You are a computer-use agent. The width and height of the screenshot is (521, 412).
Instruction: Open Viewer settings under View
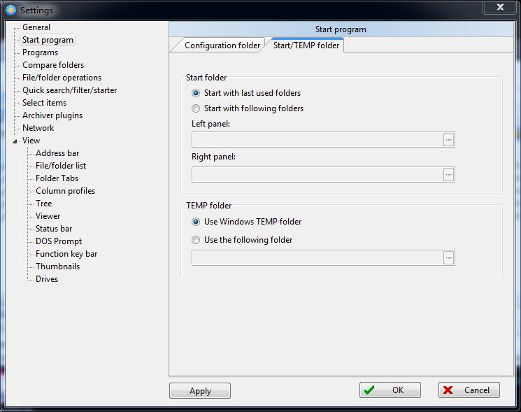pos(48,216)
